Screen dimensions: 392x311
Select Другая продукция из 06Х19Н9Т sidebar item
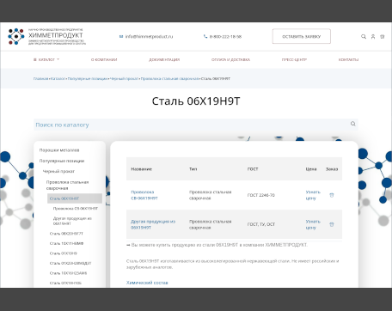click(72, 221)
